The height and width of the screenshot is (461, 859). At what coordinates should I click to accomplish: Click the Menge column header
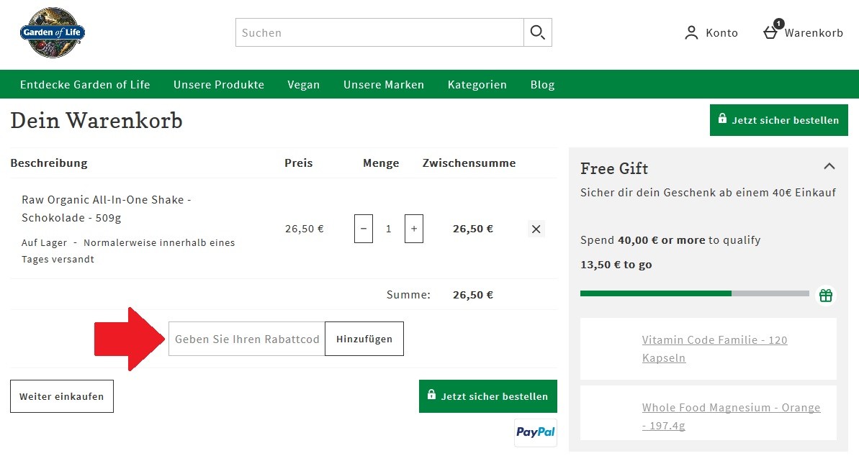click(x=381, y=163)
